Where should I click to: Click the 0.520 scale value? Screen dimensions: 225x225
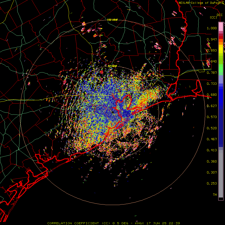(212, 128)
